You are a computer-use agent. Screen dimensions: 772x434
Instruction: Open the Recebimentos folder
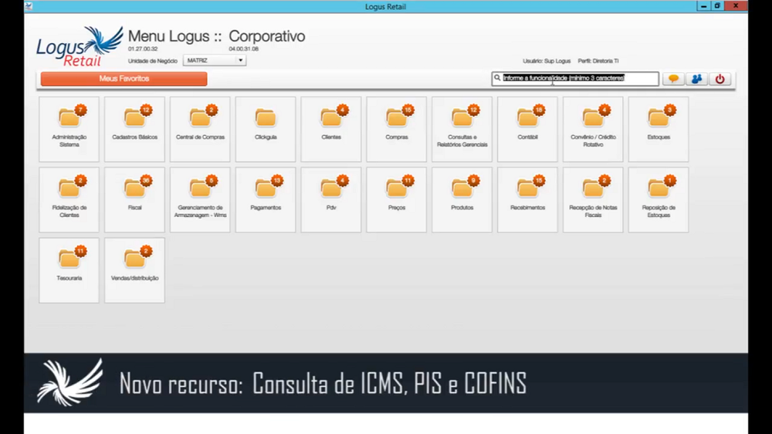527,199
